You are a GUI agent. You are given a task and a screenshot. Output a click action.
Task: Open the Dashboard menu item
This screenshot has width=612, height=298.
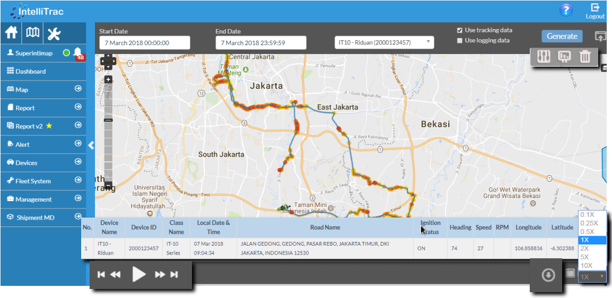[31, 71]
